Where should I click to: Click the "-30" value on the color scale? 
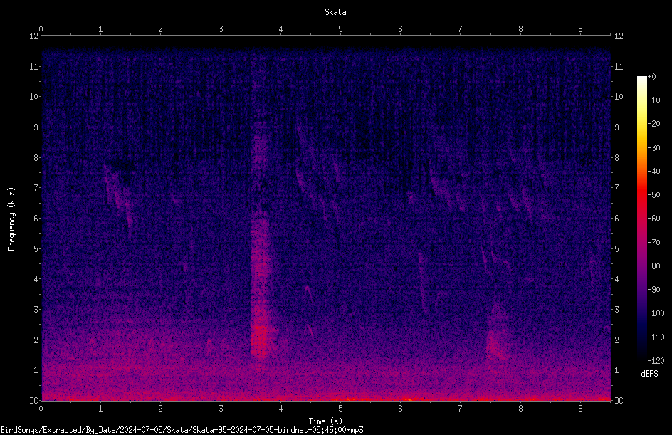(x=653, y=148)
